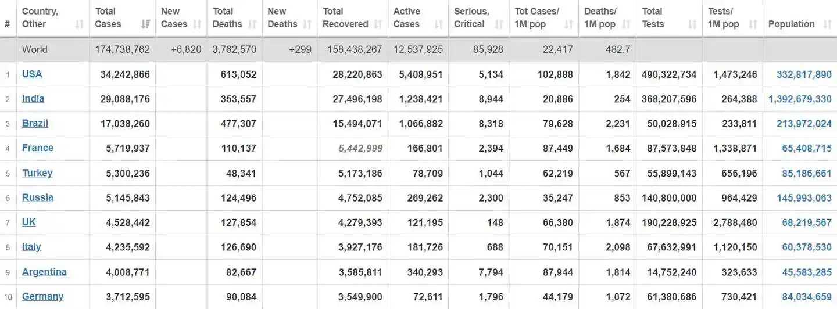Viewport: 837px width, 309px height.
Task: Click sort arrows in Total Deaths column
Action: pyautogui.click(x=252, y=24)
